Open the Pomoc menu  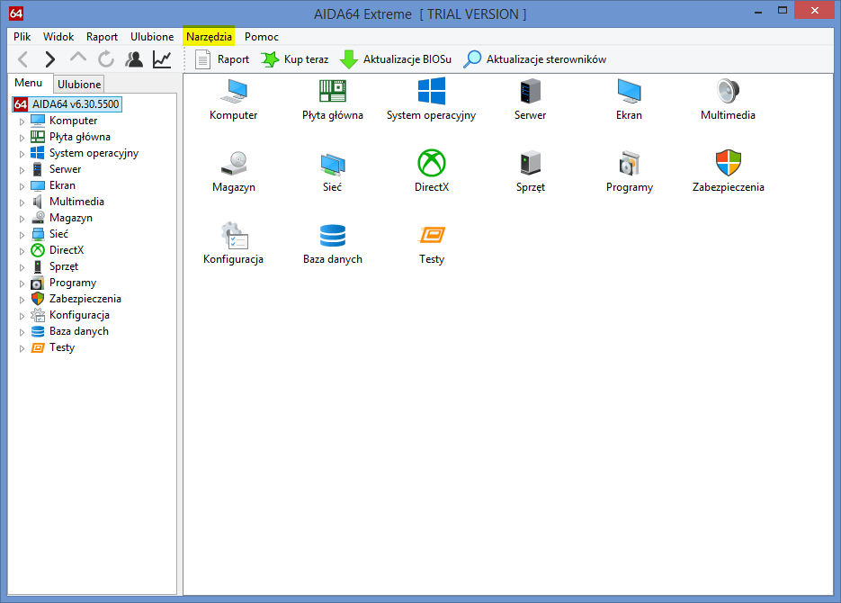(x=261, y=37)
